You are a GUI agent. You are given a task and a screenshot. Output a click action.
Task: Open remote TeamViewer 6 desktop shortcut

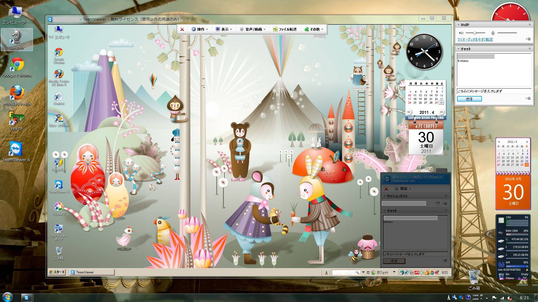(59, 187)
